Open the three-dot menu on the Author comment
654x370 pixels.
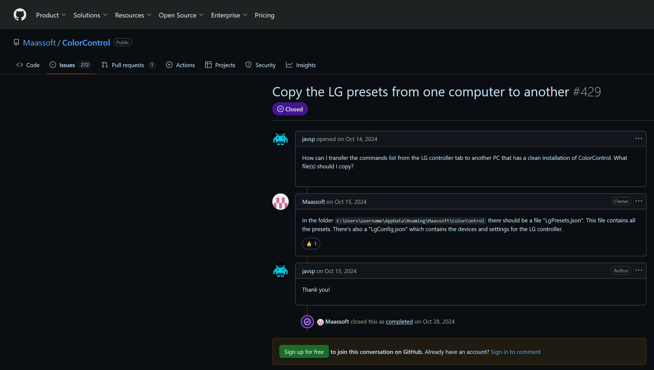click(x=638, y=270)
